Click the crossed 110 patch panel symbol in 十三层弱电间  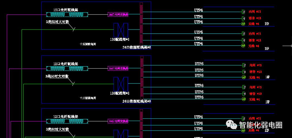point(121,84)
